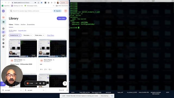Click the New video button
Image resolution: width=174 pixels, height=98 pixels.
[x=62, y=18]
